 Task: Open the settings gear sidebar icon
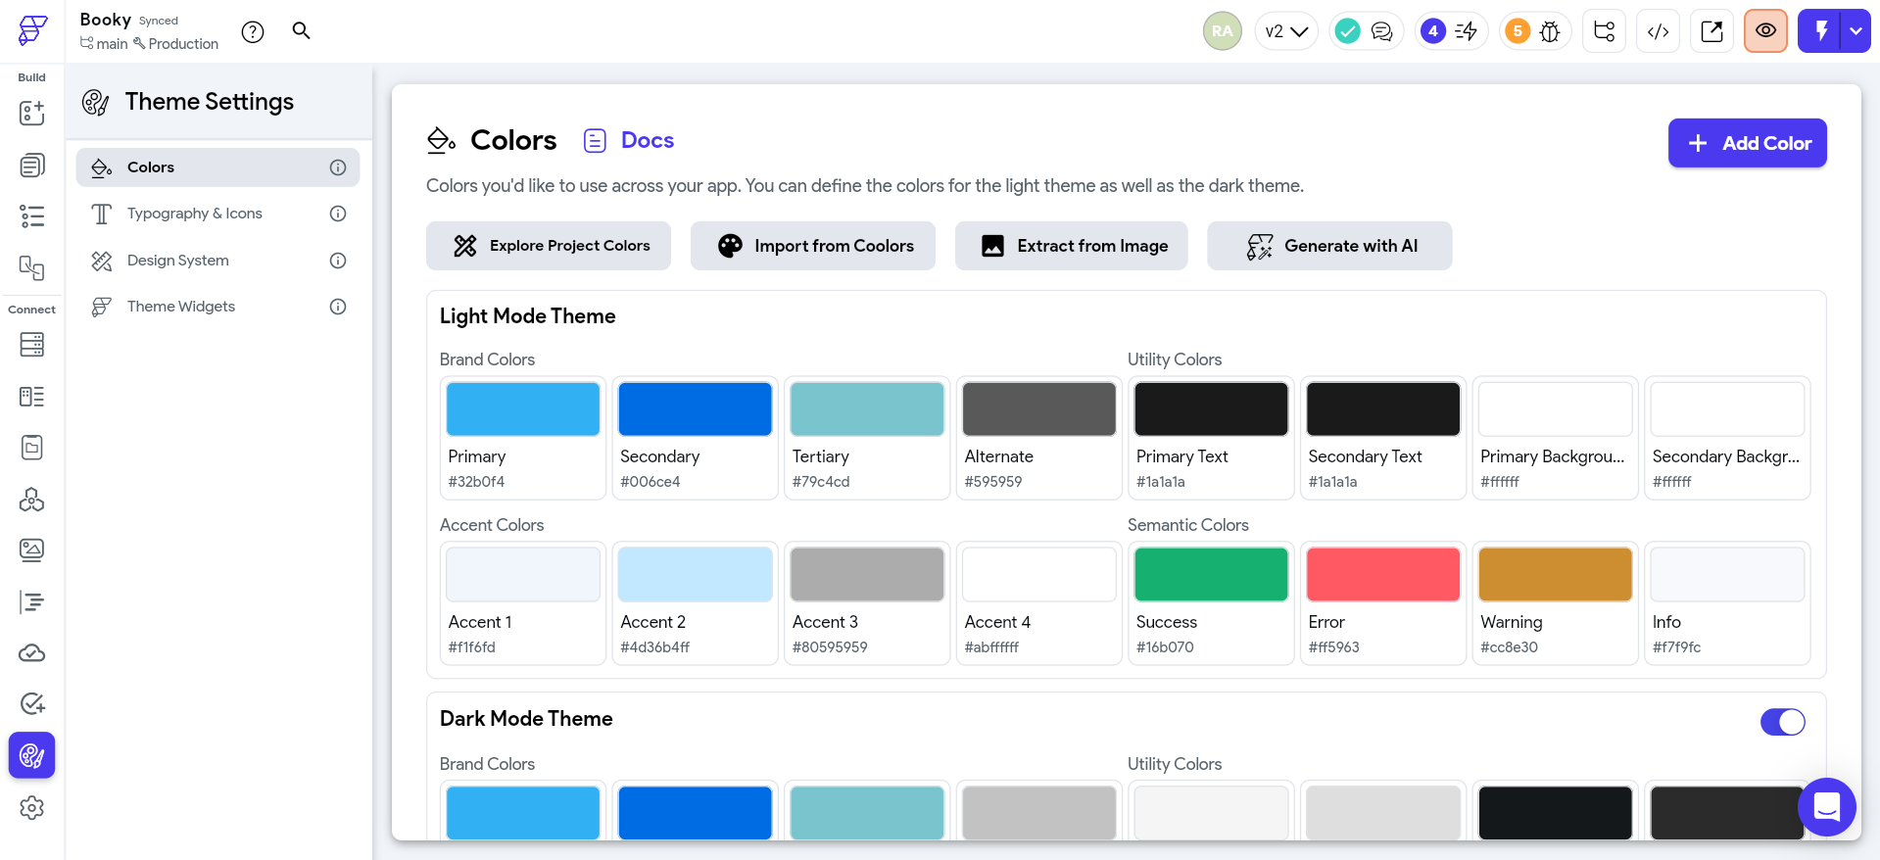[32, 808]
